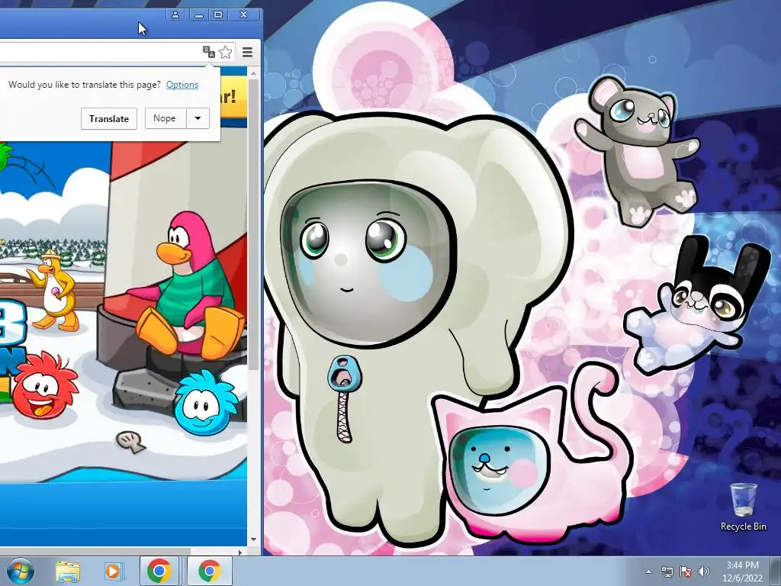Switch to the second Chrome taskbar window
Viewport: 781px width, 586px height.
click(210, 571)
